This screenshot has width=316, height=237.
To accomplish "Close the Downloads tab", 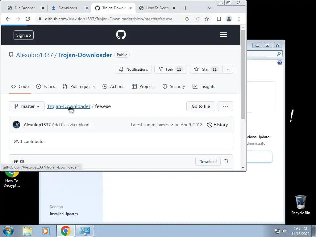I will [x=87, y=8].
